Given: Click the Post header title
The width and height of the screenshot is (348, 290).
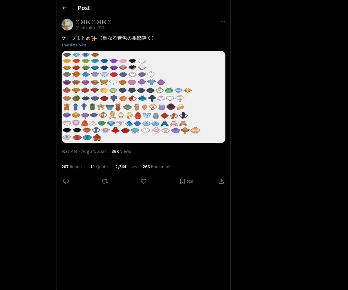Looking at the screenshot, I should [84, 8].
